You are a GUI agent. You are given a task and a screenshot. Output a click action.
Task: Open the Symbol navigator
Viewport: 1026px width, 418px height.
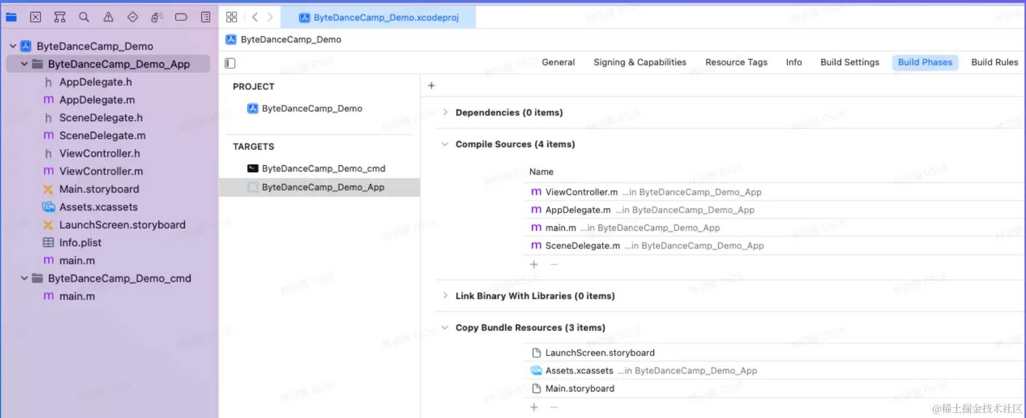point(60,17)
